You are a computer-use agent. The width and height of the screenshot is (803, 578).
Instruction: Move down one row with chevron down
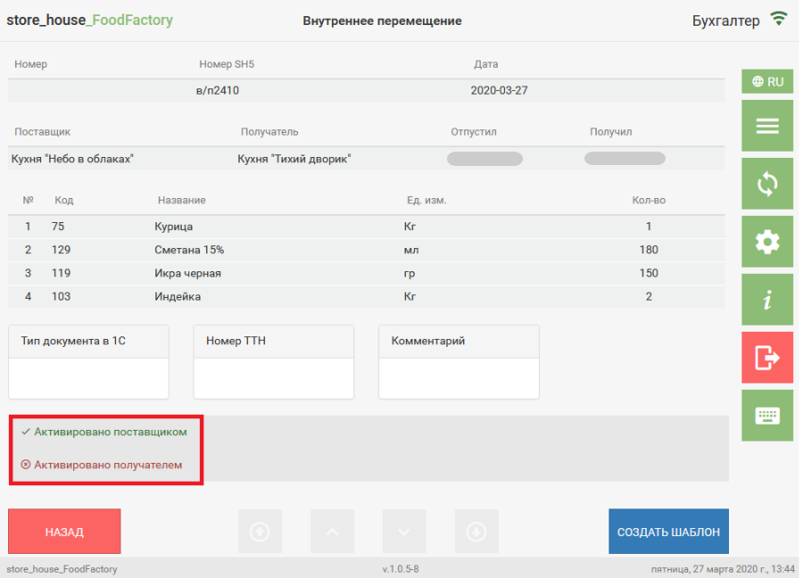point(404,532)
